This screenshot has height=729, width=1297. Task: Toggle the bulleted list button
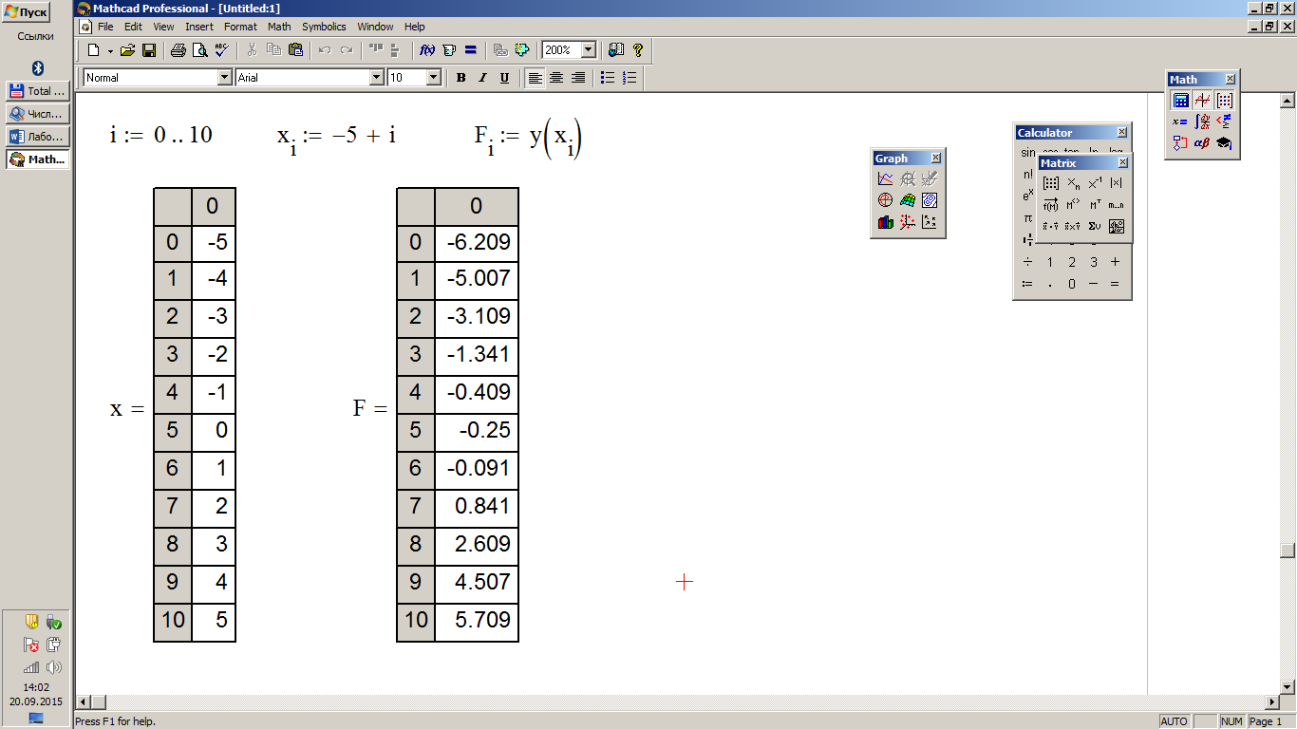pyautogui.click(x=608, y=78)
